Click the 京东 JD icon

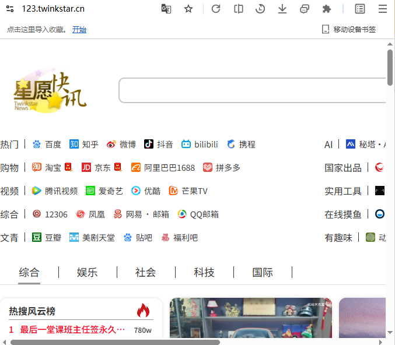tap(86, 167)
